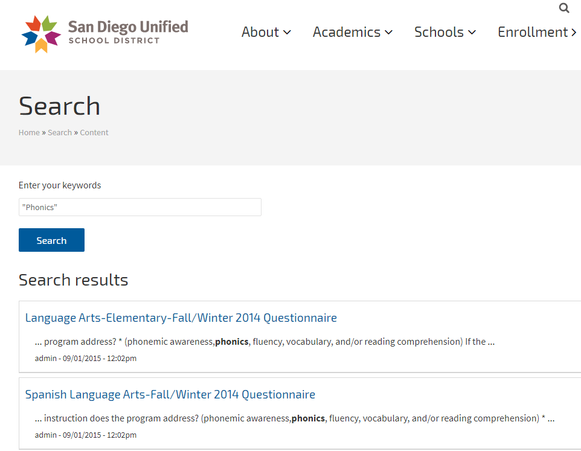Image resolution: width=581 pixels, height=451 pixels.
Task: Open Language Arts-Elementary-Fall/Winter 2014 Questionnaire result
Action: tap(181, 318)
